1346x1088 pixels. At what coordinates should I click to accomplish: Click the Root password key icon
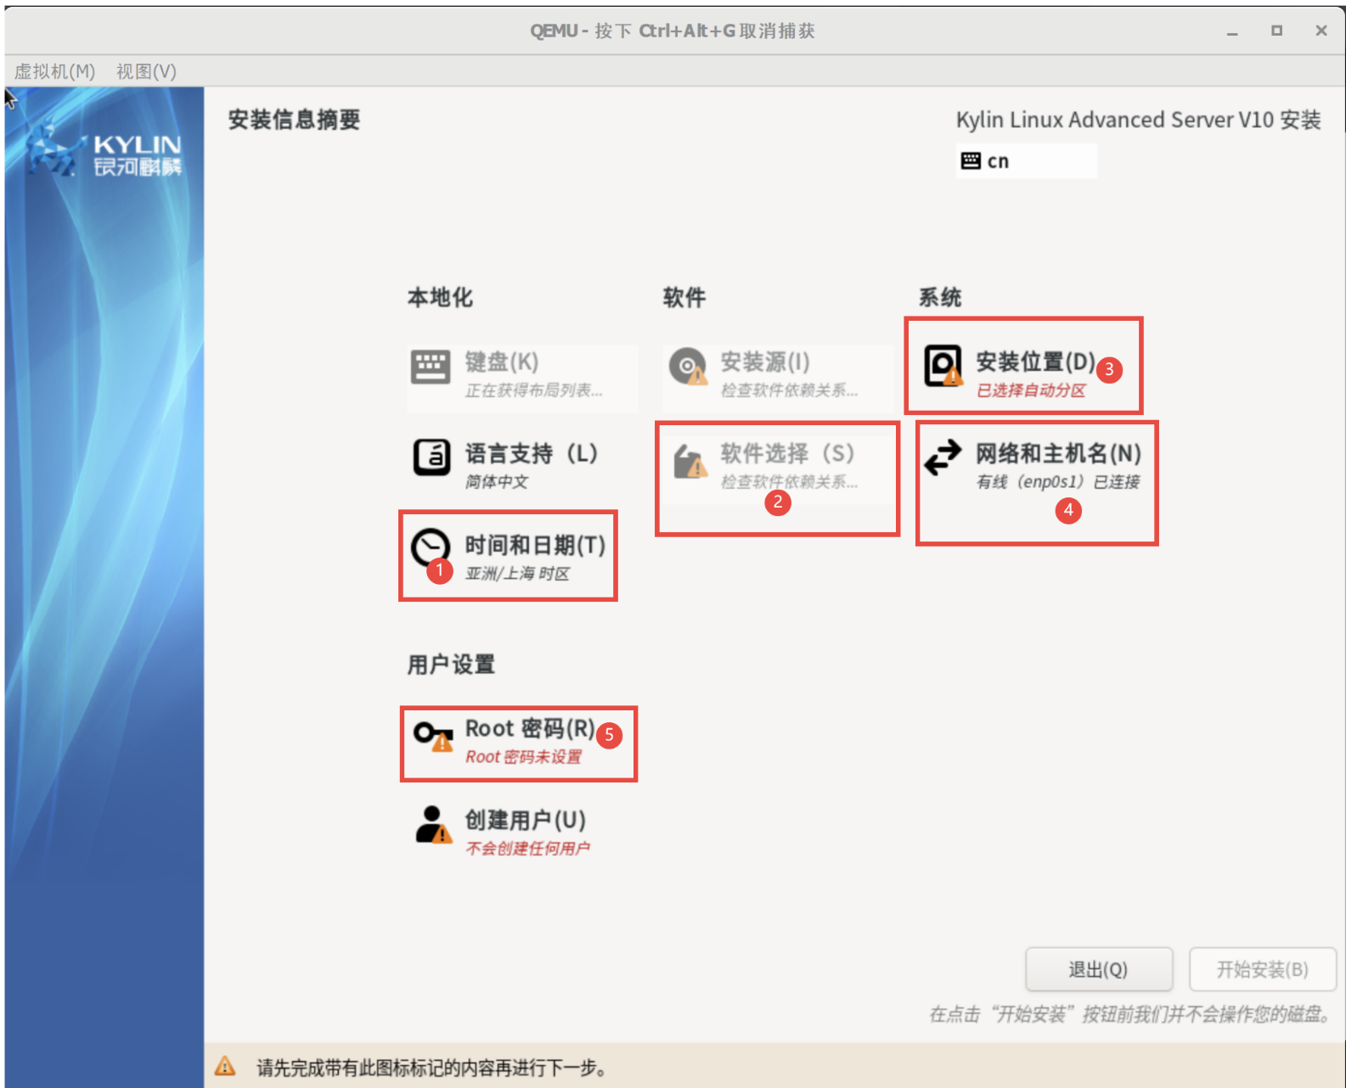[x=433, y=736]
